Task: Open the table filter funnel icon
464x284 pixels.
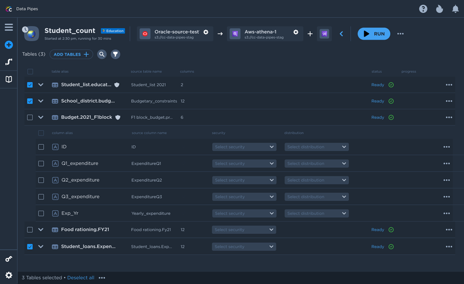Action: (115, 54)
